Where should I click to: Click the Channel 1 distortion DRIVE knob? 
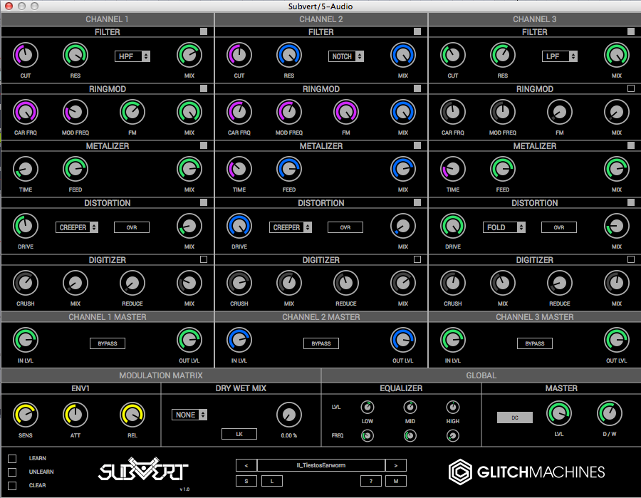coord(25,226)
